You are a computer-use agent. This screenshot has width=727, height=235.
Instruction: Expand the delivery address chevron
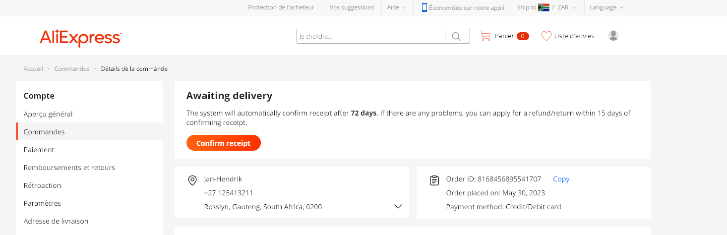point(398,207)
